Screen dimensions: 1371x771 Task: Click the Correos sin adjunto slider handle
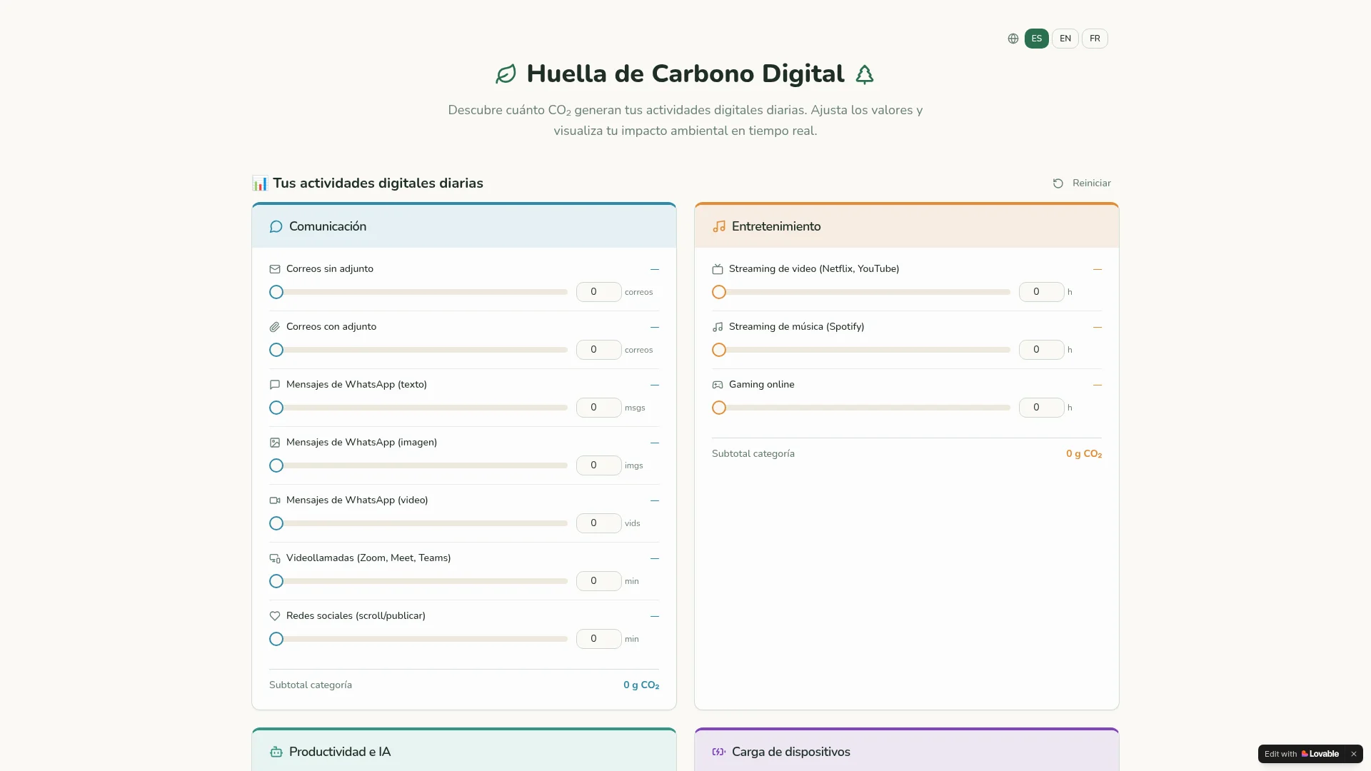(x=276, y=292)
